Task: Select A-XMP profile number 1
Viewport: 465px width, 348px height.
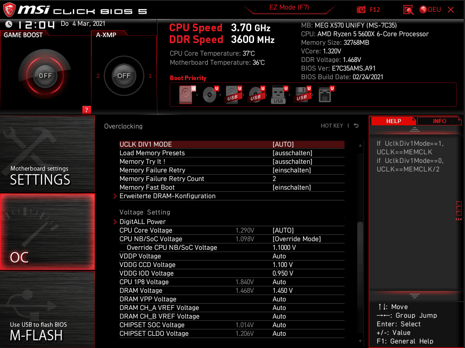Action: (x=150, y=76)
